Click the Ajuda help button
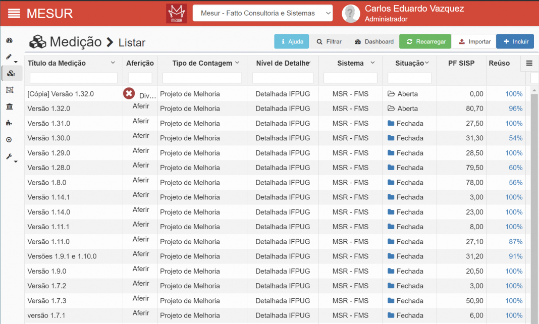This screenshot has height=324, width=539. coord(292,41)
